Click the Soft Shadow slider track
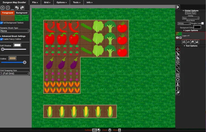Viewport: 206px width, 132px height. (x=14, y=49)
